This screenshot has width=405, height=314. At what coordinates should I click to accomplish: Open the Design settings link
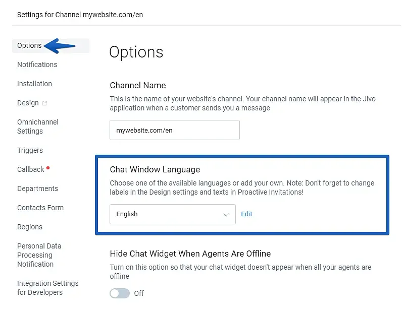coord(28,103)
